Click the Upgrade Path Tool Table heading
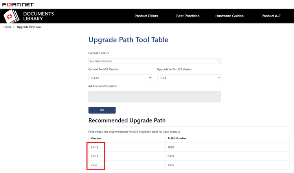The height and width of the screenshot is (173, 294). pos(129,40)
